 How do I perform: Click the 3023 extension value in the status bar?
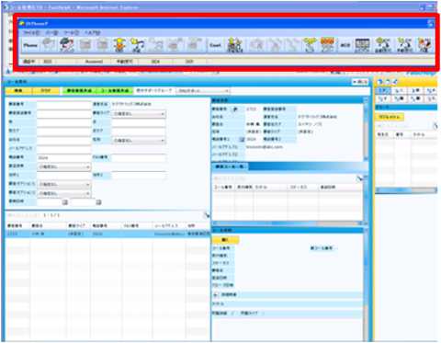48,62
